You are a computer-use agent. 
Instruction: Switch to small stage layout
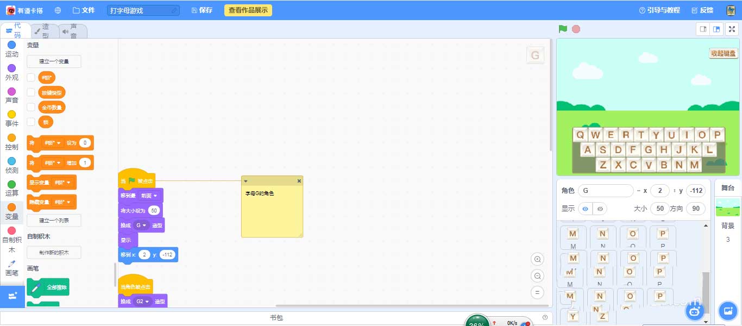(x=703, y=29)
